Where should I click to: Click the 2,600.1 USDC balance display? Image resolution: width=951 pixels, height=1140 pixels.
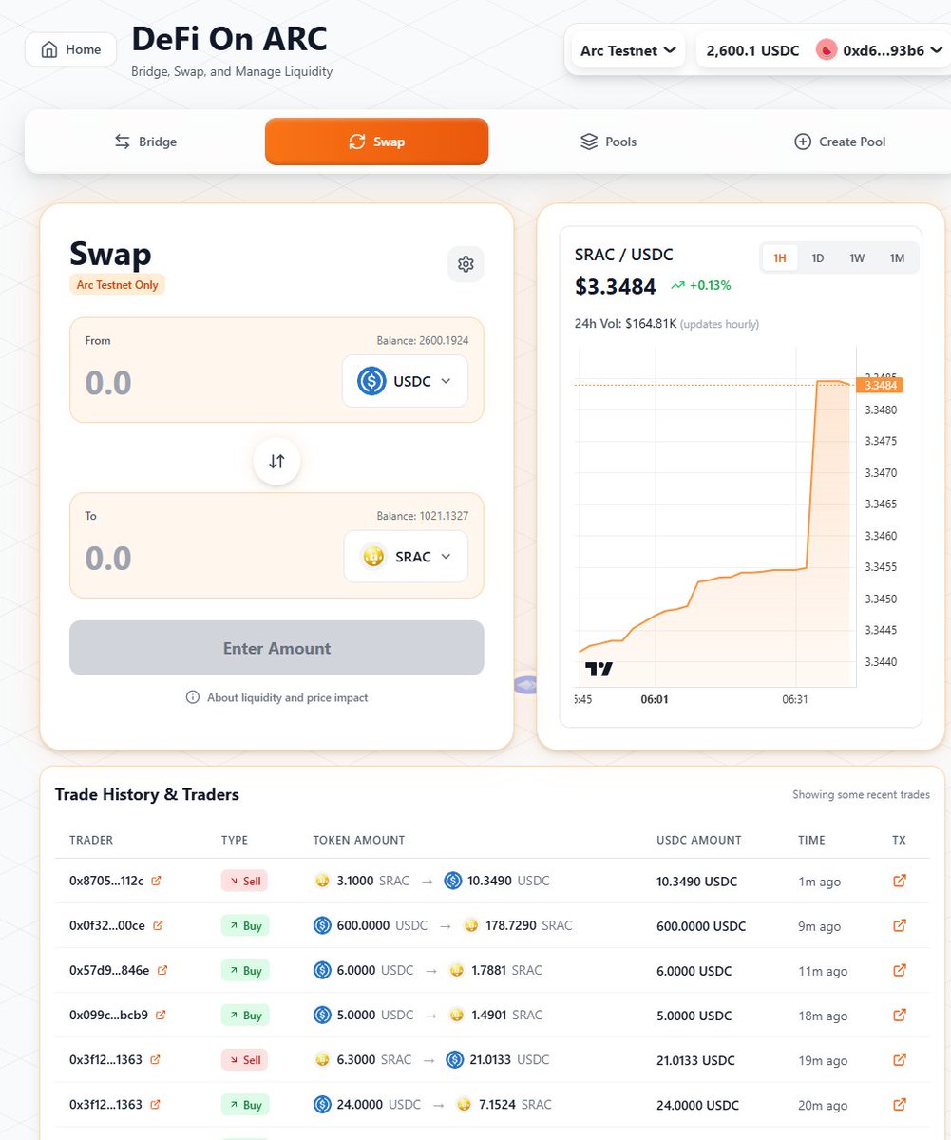click(x=752, y=50)
